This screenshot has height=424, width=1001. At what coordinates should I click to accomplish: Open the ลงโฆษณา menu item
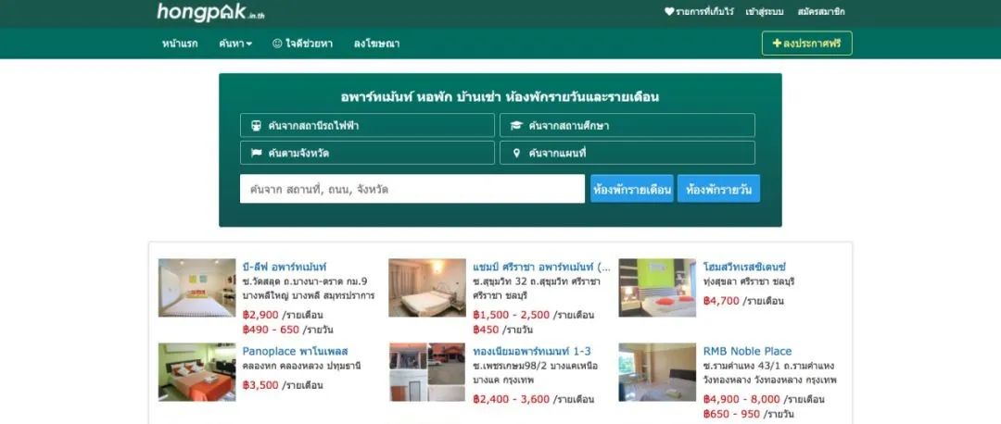pos(376,44)
